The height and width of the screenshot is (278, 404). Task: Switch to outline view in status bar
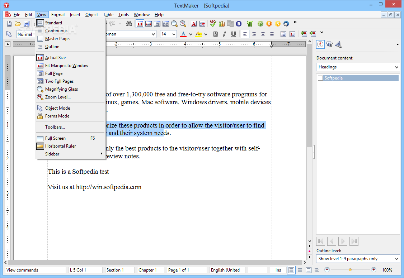click(317, 270)
